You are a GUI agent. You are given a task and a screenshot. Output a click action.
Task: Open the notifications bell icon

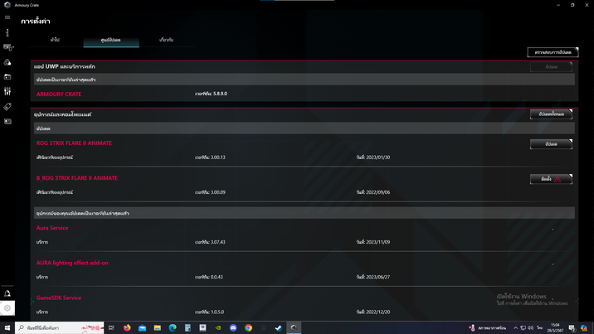coord(7,293)
